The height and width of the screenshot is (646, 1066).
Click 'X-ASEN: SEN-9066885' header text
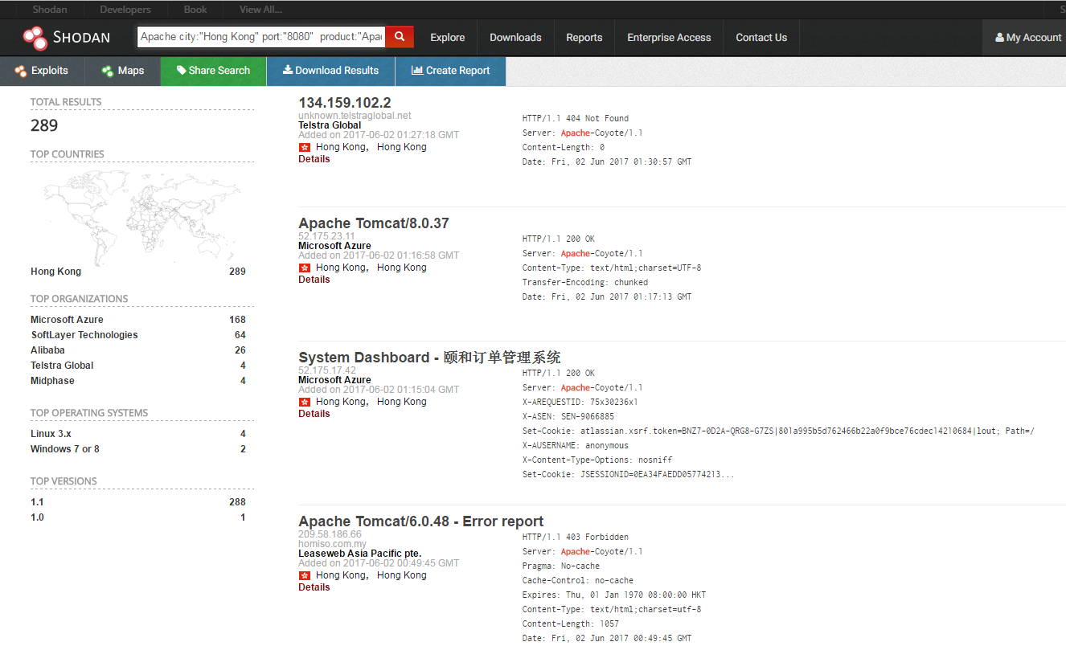tap(568, 416)
